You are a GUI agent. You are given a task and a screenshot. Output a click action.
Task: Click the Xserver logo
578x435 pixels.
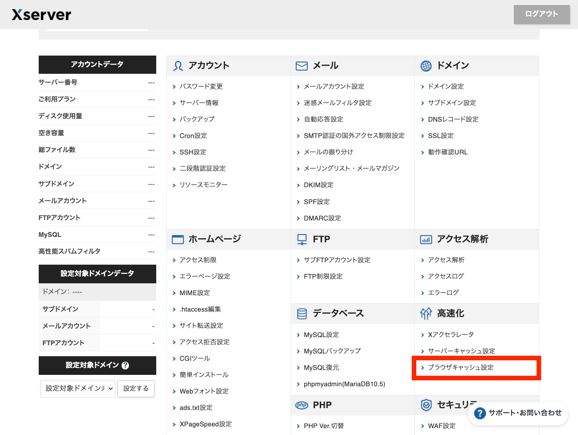(x=41, y=15)
